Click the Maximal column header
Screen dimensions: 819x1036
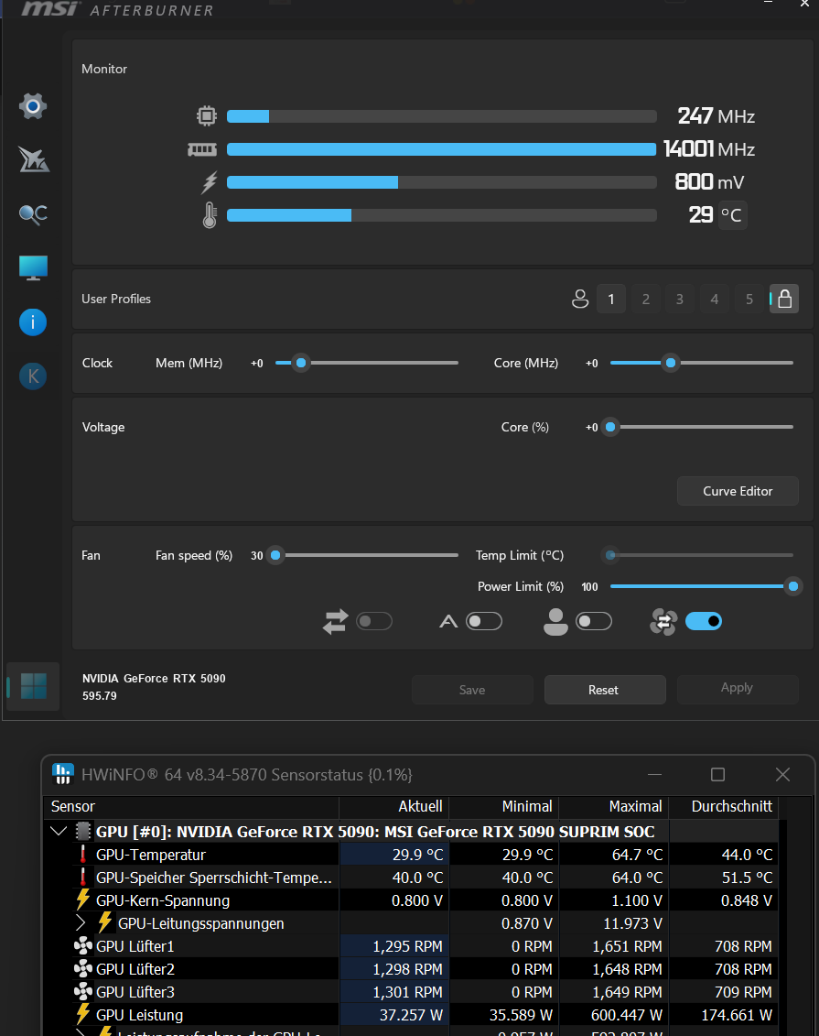pyautogui.click(x=614, y=807)
